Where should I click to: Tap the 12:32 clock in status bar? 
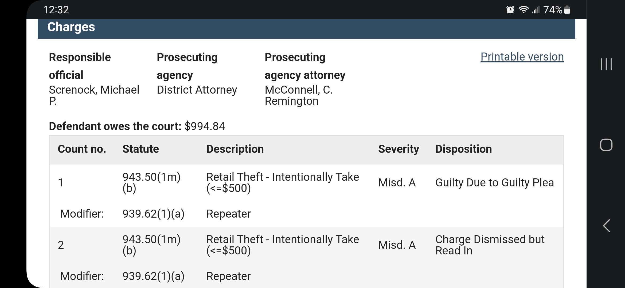(56, 10)
